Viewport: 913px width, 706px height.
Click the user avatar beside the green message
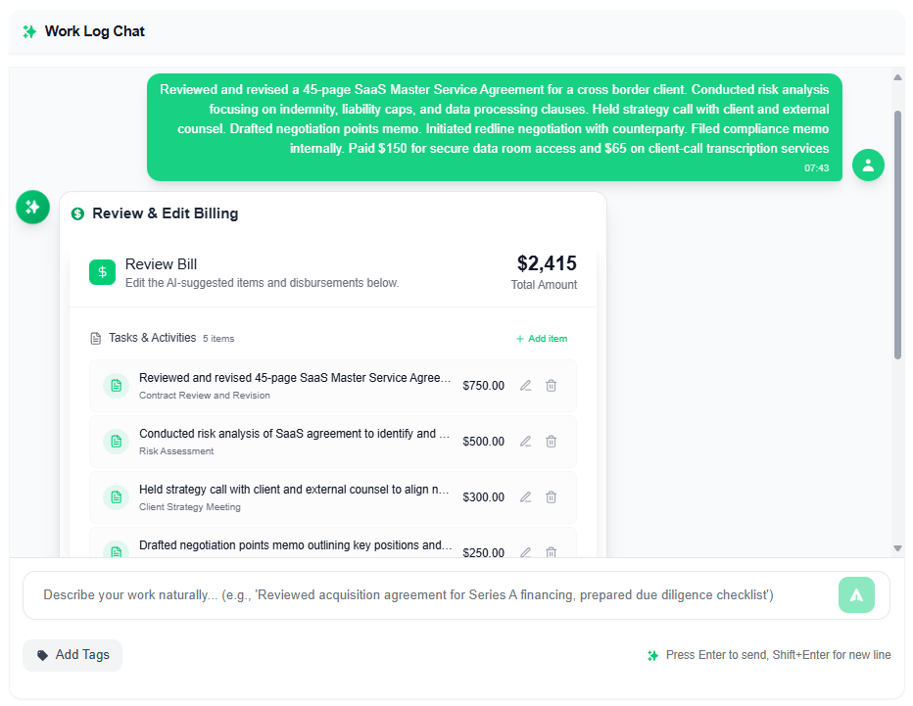point(868,165)
